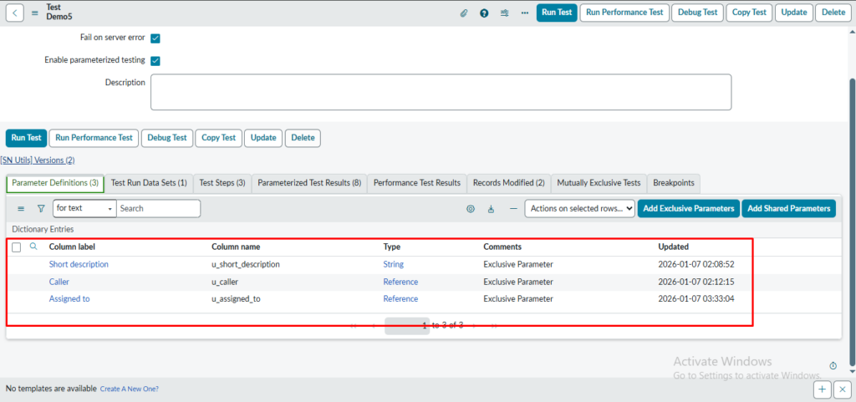Expand Actions on selected rows dropdown
Image resolution: width=856 pixels, height=402 pixels.
click(x=579, y=209)
